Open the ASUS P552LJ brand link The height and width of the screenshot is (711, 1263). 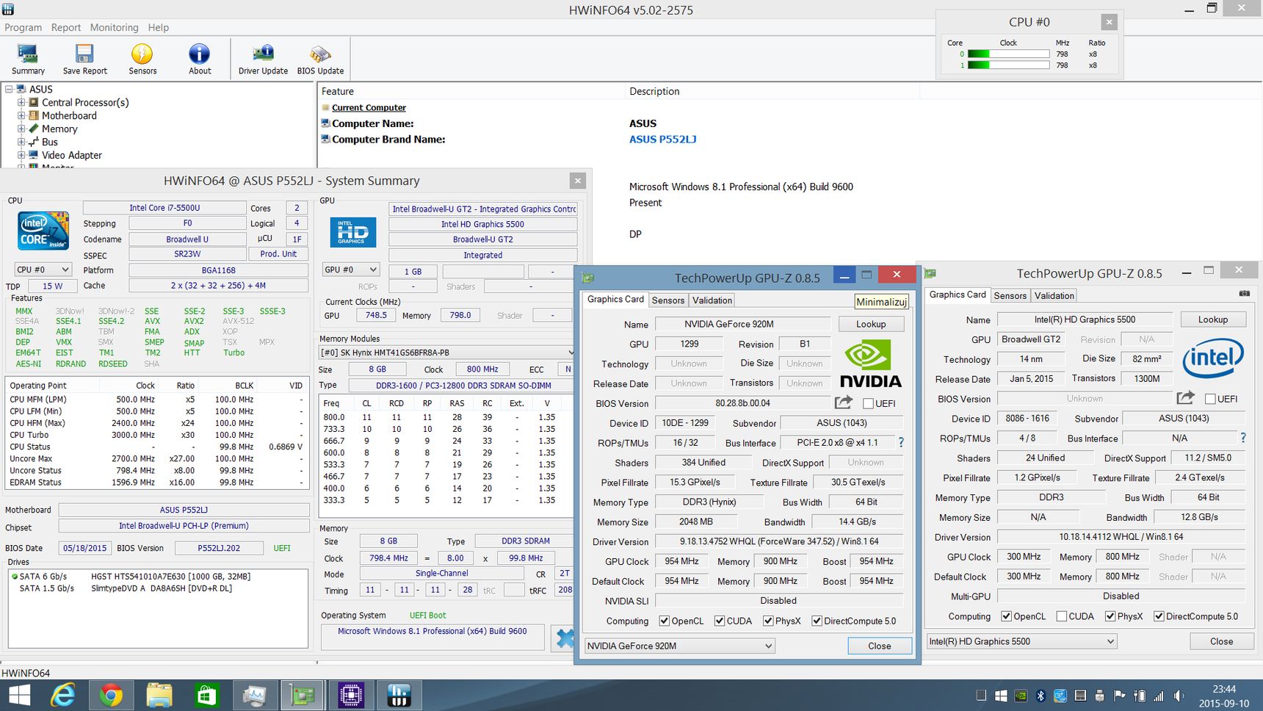[662, 139]
